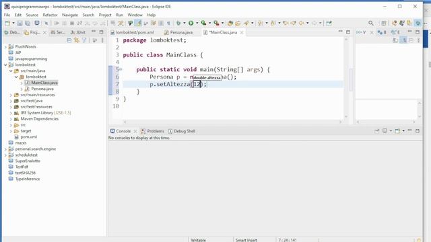Expand the src/main/resources folder
The height and width of the screenshot is (242, 431).
pos(11,95)
